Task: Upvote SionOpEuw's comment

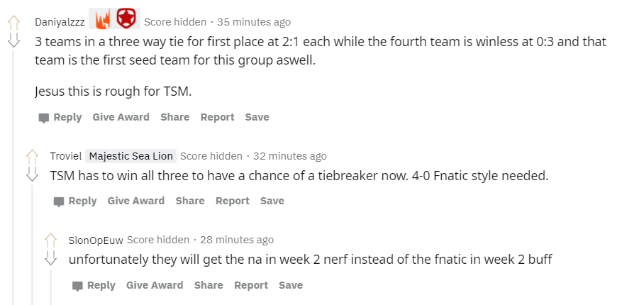Action: [50, 240]
